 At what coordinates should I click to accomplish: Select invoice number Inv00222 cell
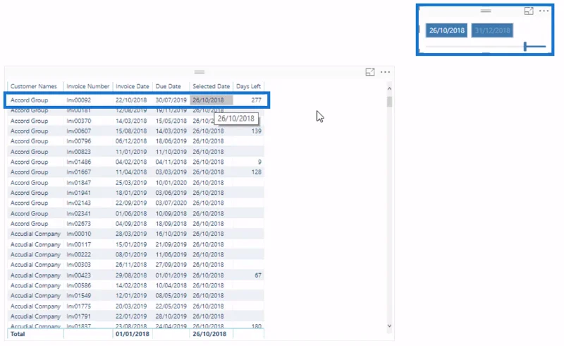tap(78, 254)
